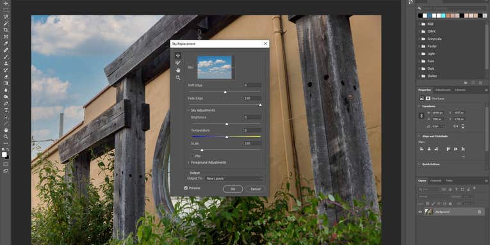Select the Pen tool in left toolbar
This screenshot has width=490, height=245.
click(6, 104)
